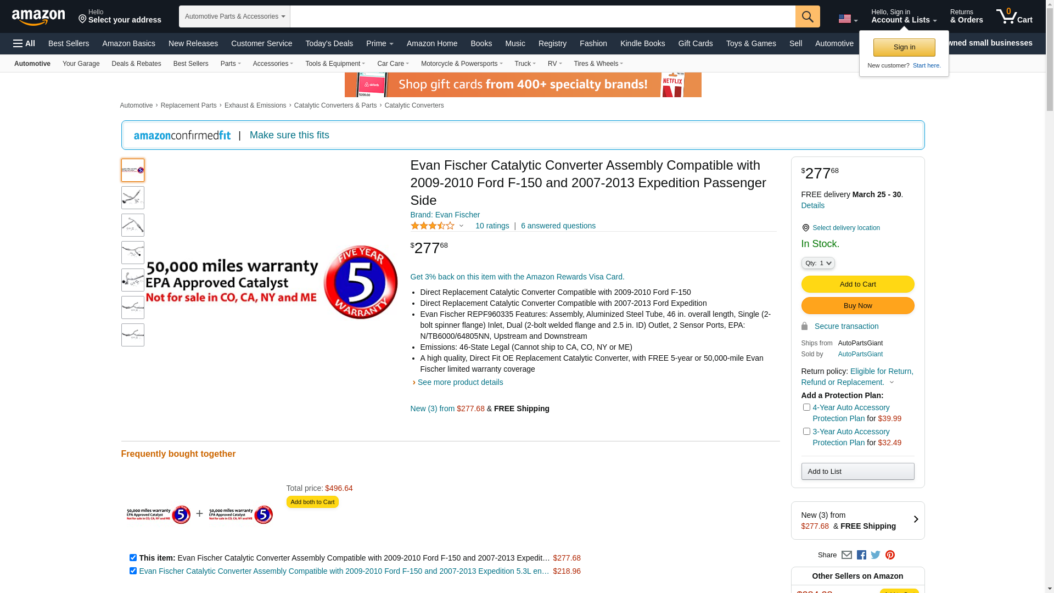Expand the star ratings popover arrow
The width and height of the screenshot is (1054, 593).
coord(461,226)
